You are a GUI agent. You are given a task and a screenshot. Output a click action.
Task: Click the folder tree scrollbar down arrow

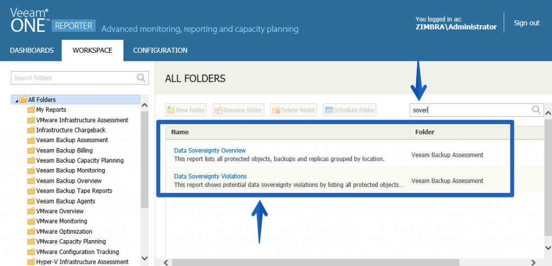point(144,258)
